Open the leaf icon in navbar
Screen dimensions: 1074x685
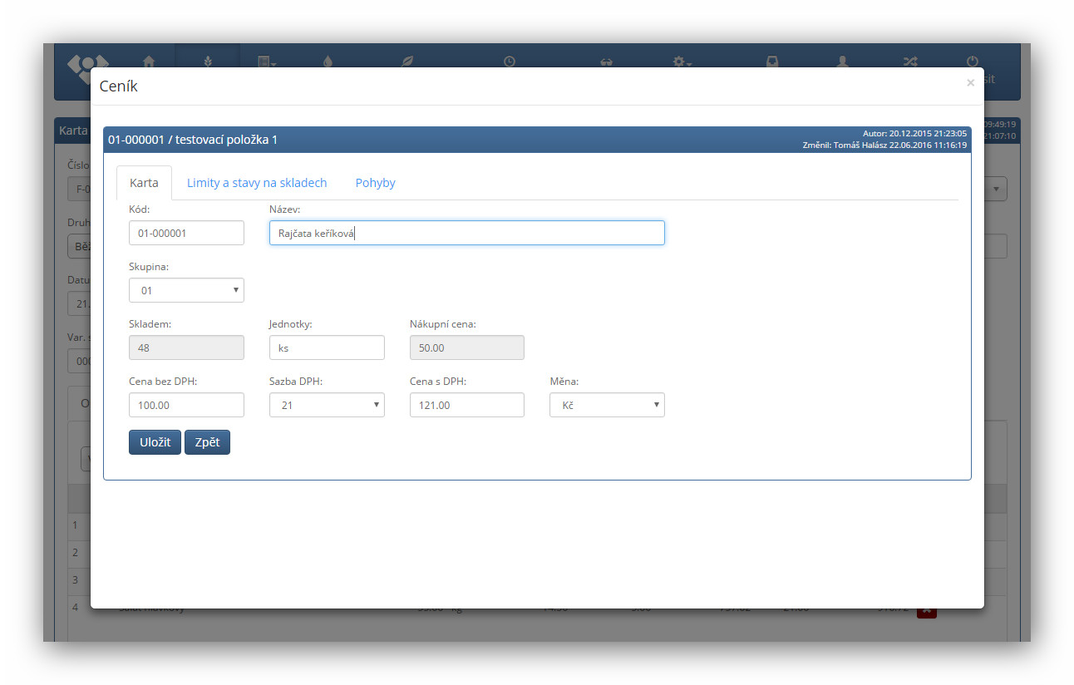click(x=407, y=62)
